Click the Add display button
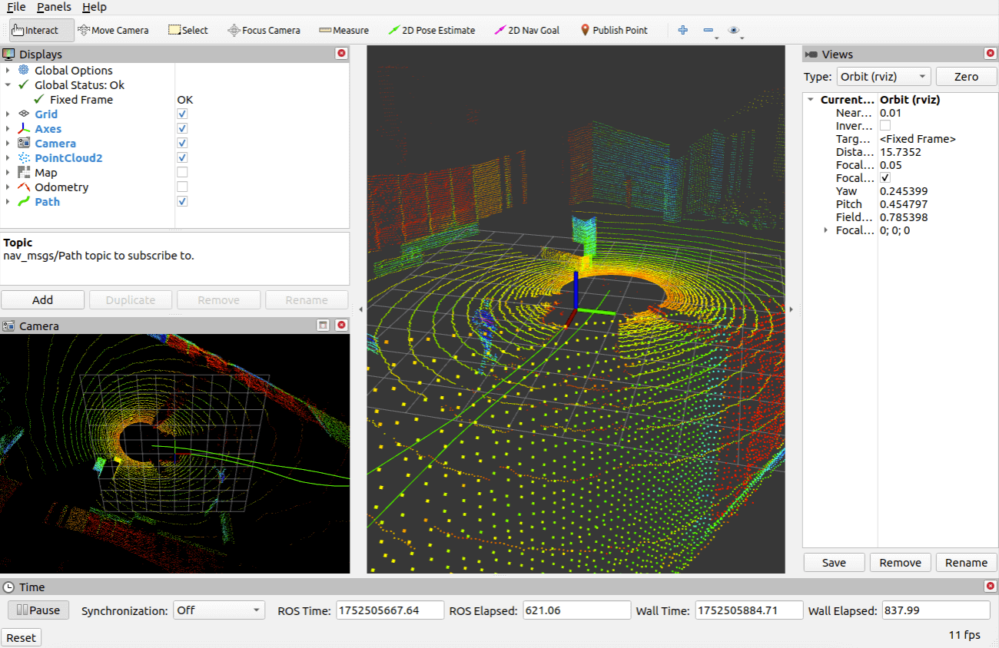 tap(42, 300)
